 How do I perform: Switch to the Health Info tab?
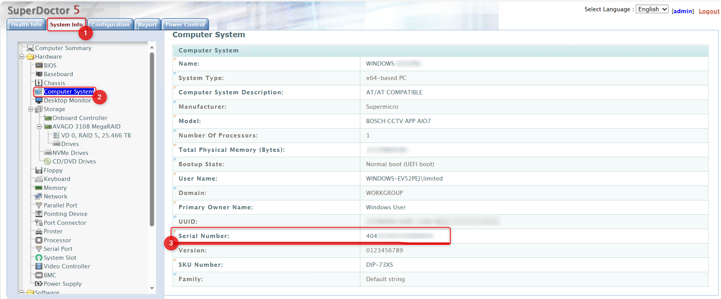[x=26, y=24]
